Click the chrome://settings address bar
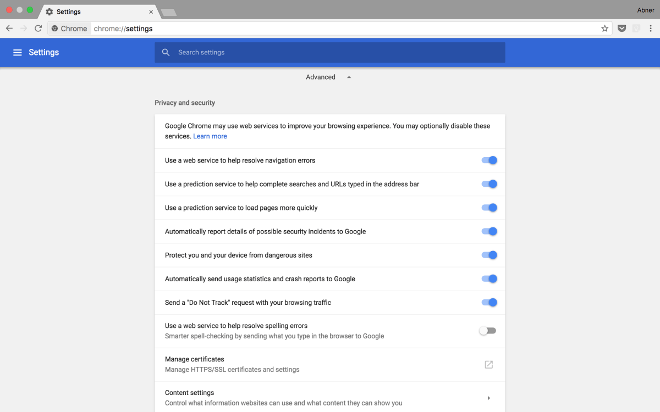 (329, 29)
